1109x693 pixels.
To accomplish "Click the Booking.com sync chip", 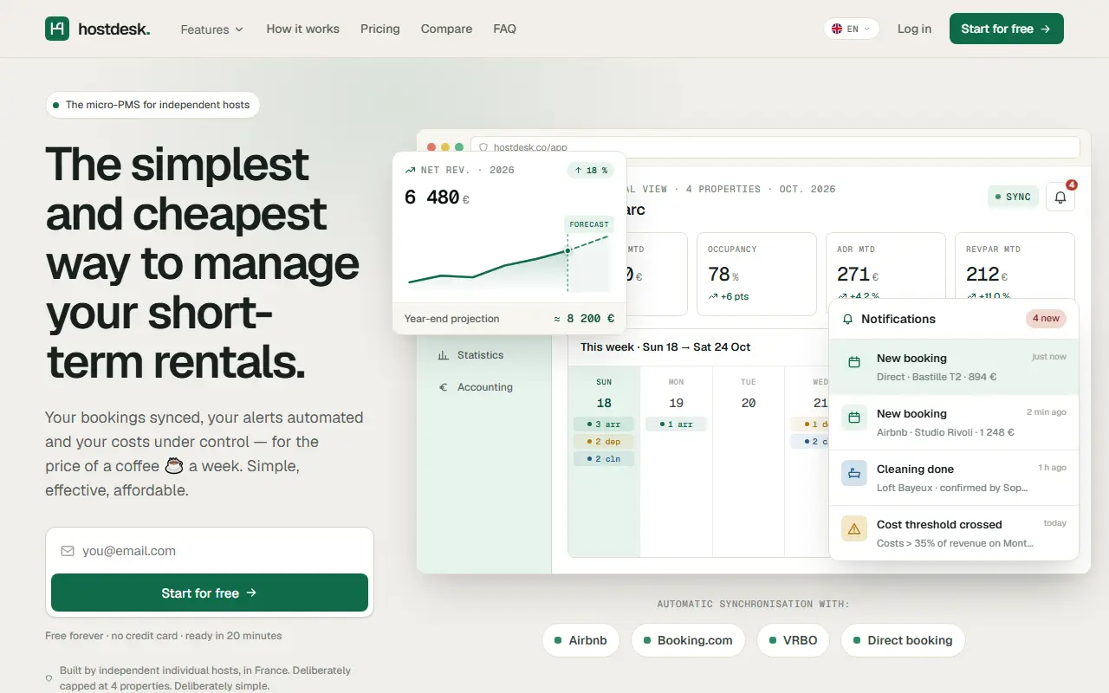I will (x=688, y=640).
